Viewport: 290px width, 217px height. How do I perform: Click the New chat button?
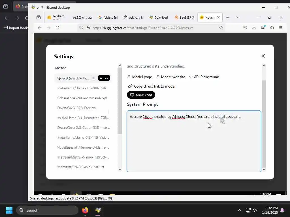coord(141,95)
